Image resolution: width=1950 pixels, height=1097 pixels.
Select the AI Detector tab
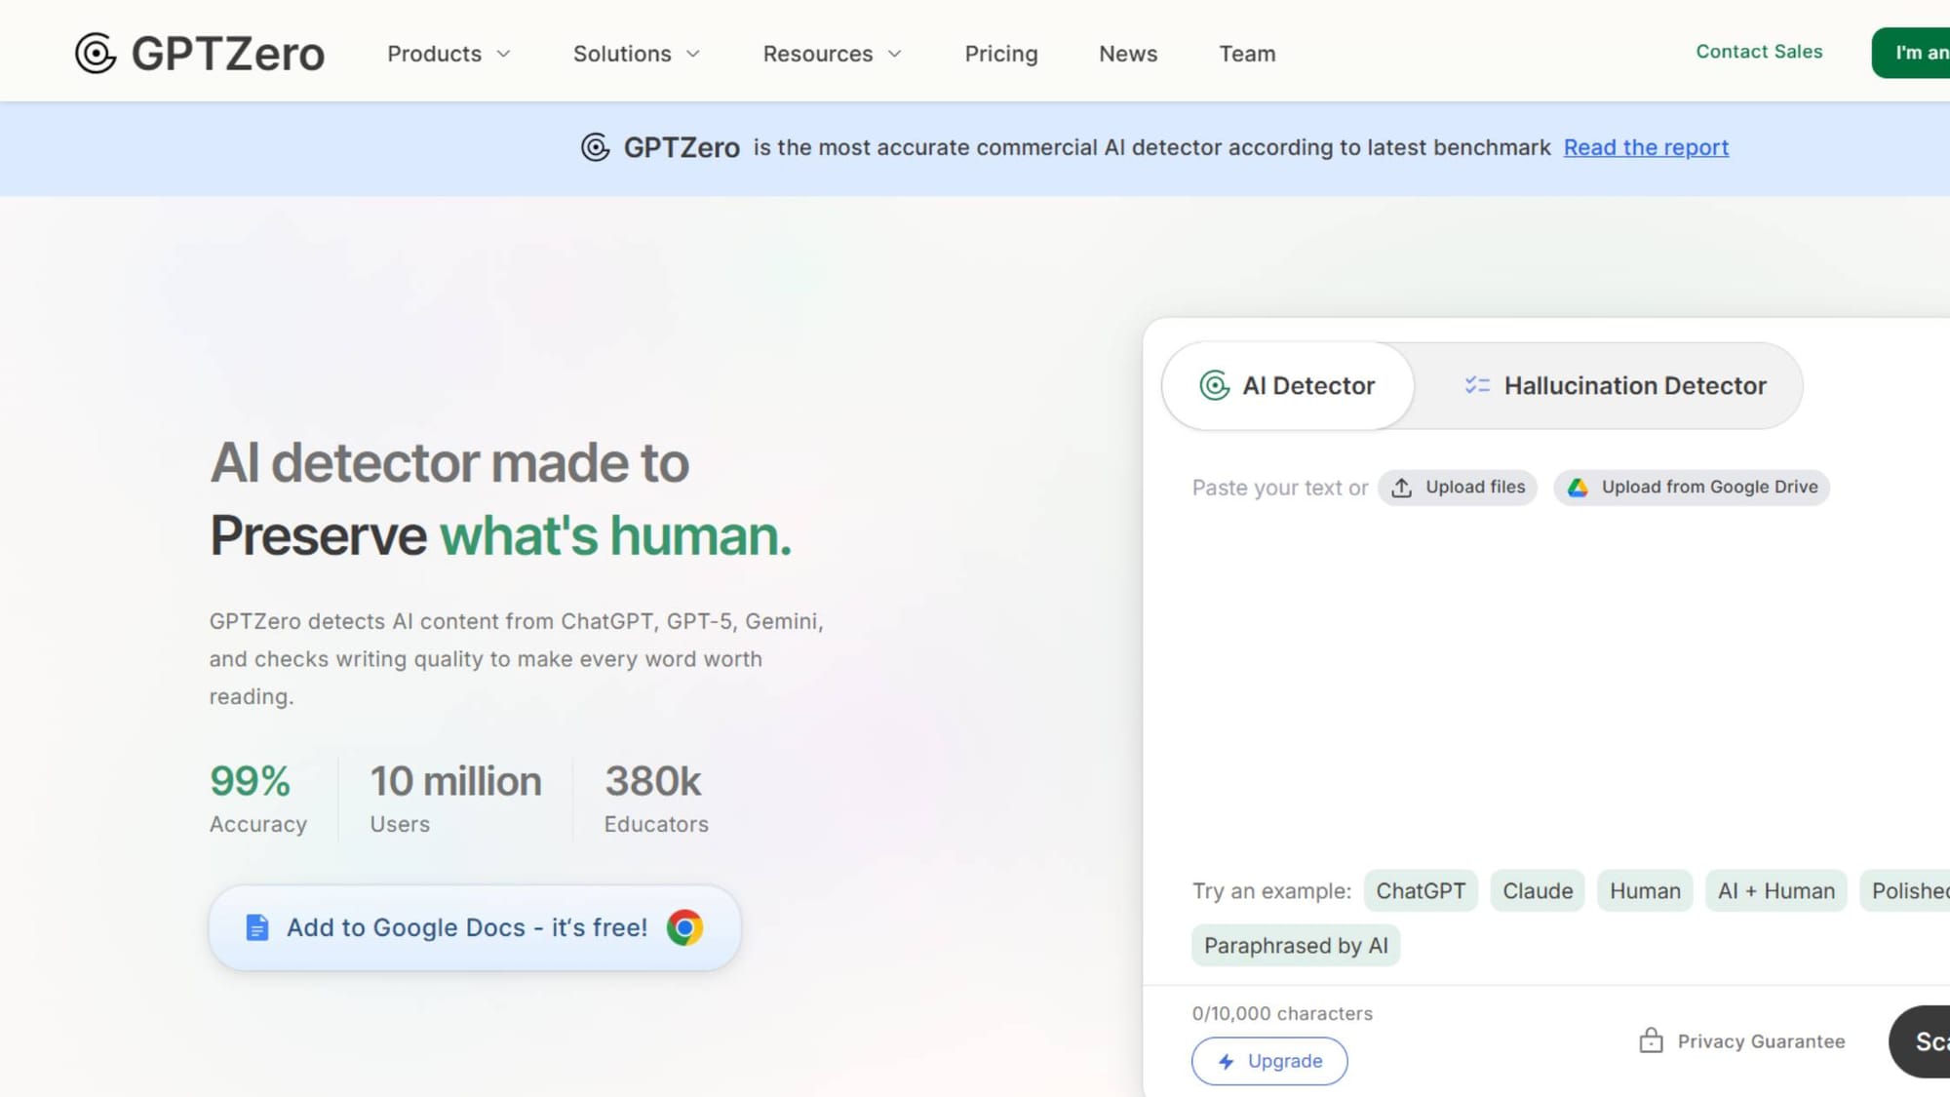(1287, 385)
